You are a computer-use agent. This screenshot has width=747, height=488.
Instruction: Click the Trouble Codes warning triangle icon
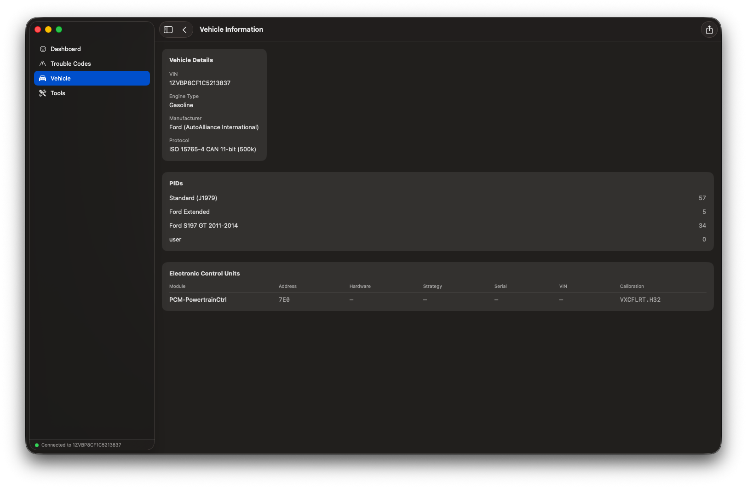pos(43,63)
